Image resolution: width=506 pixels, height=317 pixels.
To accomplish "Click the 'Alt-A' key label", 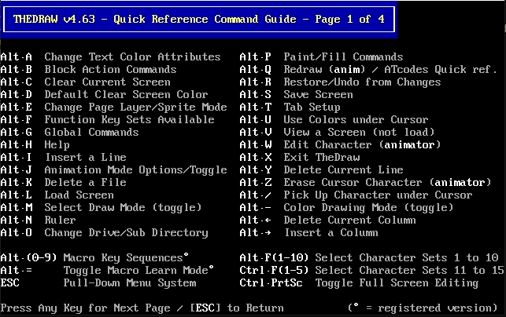I will pyautogui.click(x=17, y=57).
